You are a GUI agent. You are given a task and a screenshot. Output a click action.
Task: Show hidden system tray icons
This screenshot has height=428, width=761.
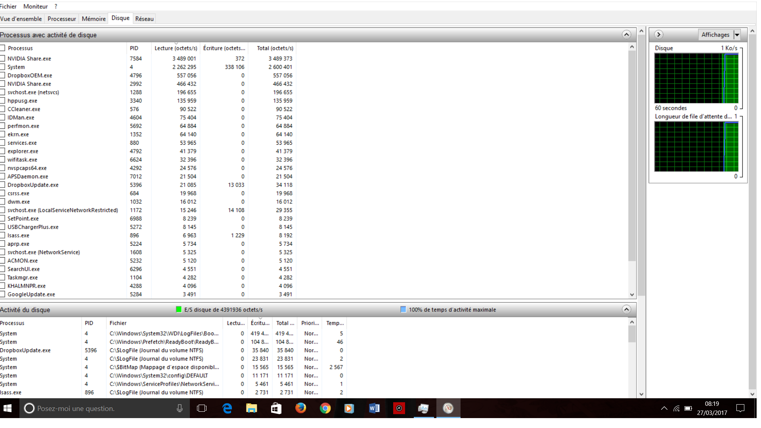[x=664, y=408]
